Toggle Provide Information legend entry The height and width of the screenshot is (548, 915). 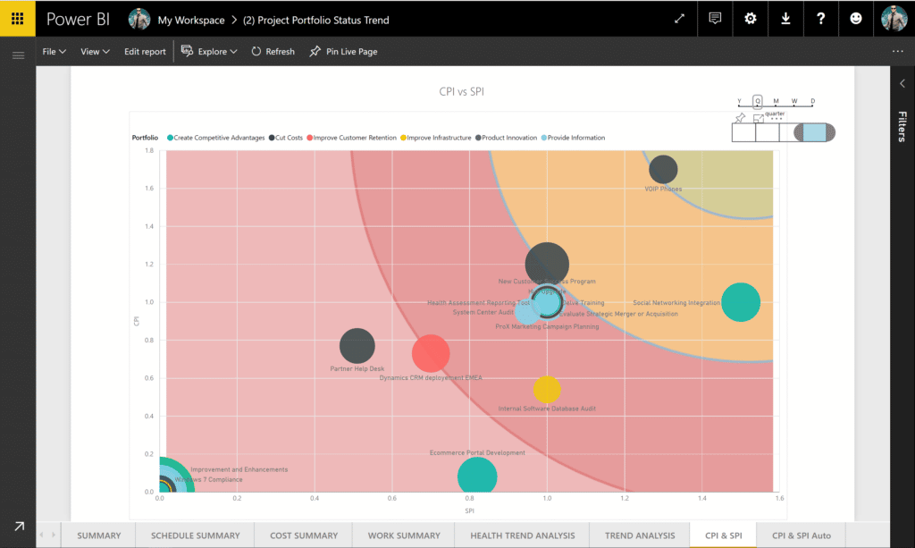click(573, 138)
